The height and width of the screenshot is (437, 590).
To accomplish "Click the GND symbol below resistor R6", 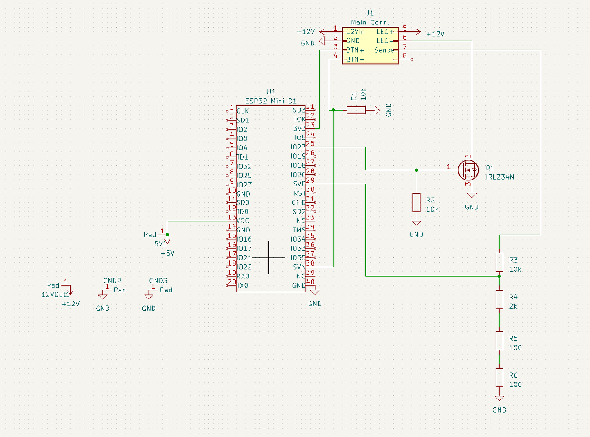I will (x=499, y=398).
